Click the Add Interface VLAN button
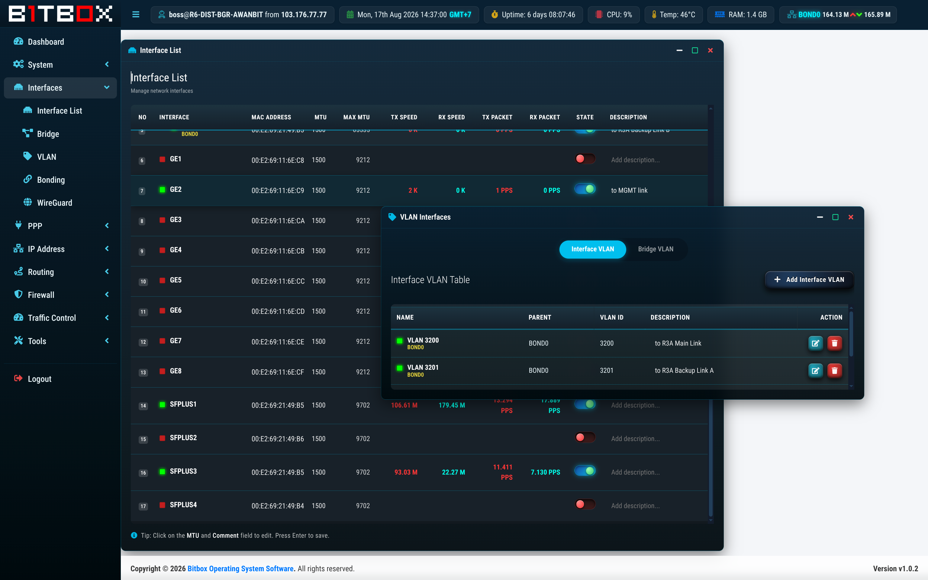 [x=809, y=280]
